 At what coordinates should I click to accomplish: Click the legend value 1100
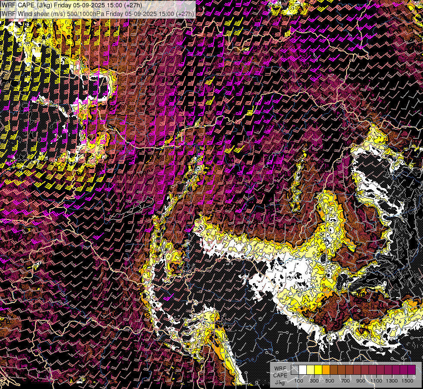tap(376, 381)
